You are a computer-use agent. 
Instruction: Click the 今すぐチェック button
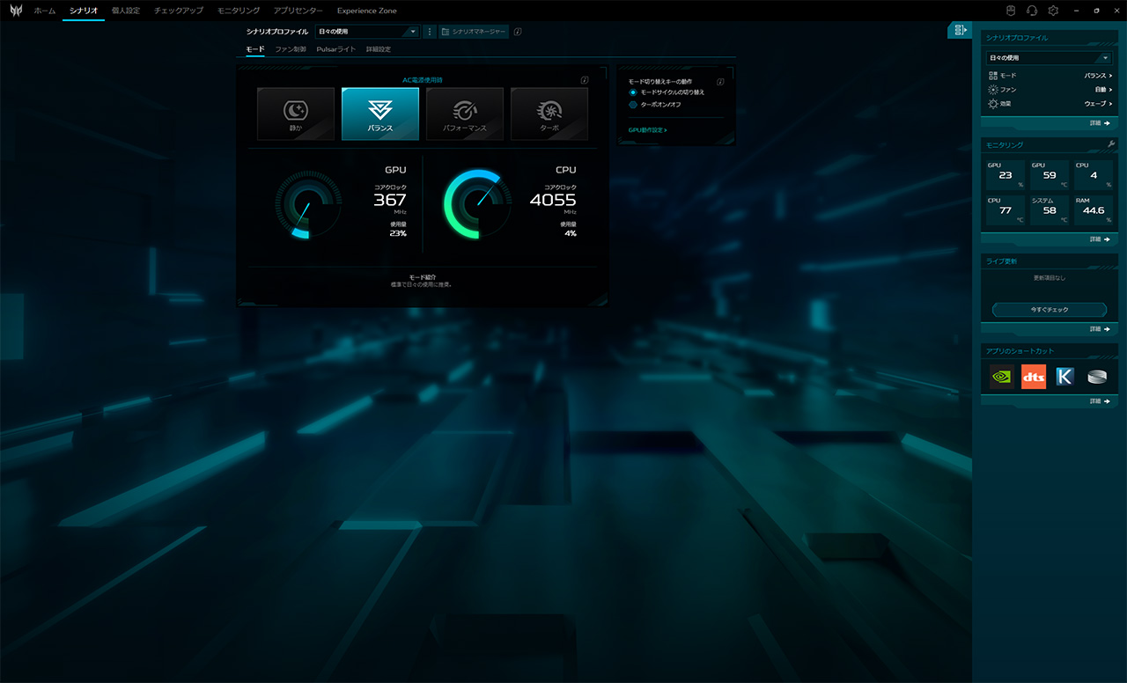click(1049, 310)
